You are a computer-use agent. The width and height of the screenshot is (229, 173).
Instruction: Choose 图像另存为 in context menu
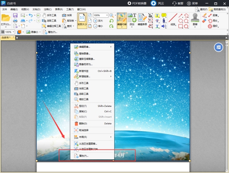click(x=92, y=64)
